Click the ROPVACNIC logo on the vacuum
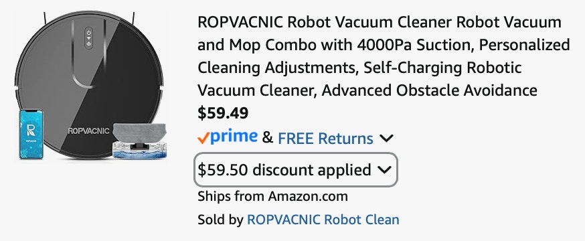Viewport: 585px width, 241px height. coord(89,131)
